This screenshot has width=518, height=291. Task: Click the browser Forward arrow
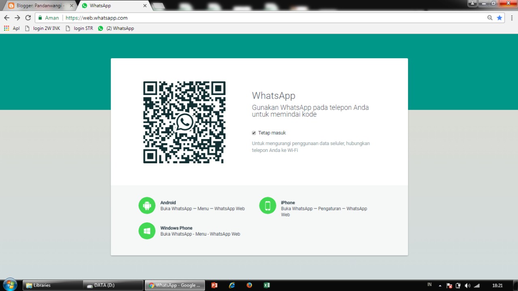pos(17,18)
